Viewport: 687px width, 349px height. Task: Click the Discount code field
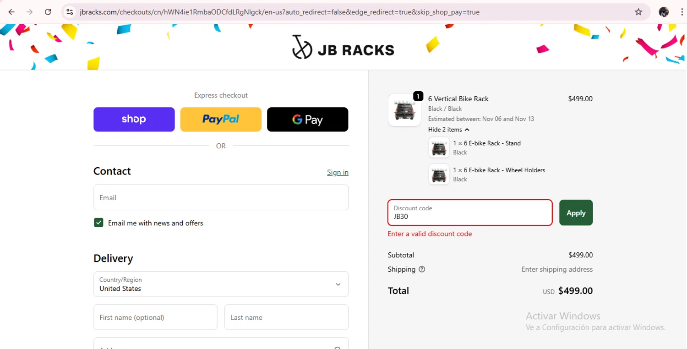[x=470, y=213]
